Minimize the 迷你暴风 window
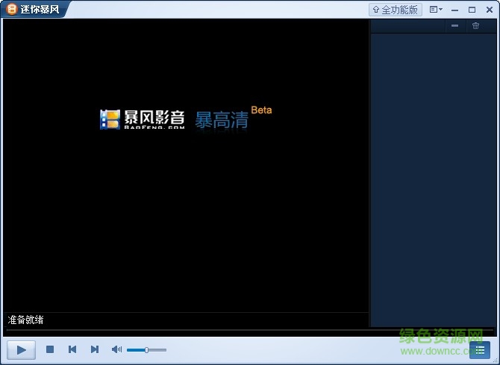This screenshot has height=365, width=500. [455, 10]
